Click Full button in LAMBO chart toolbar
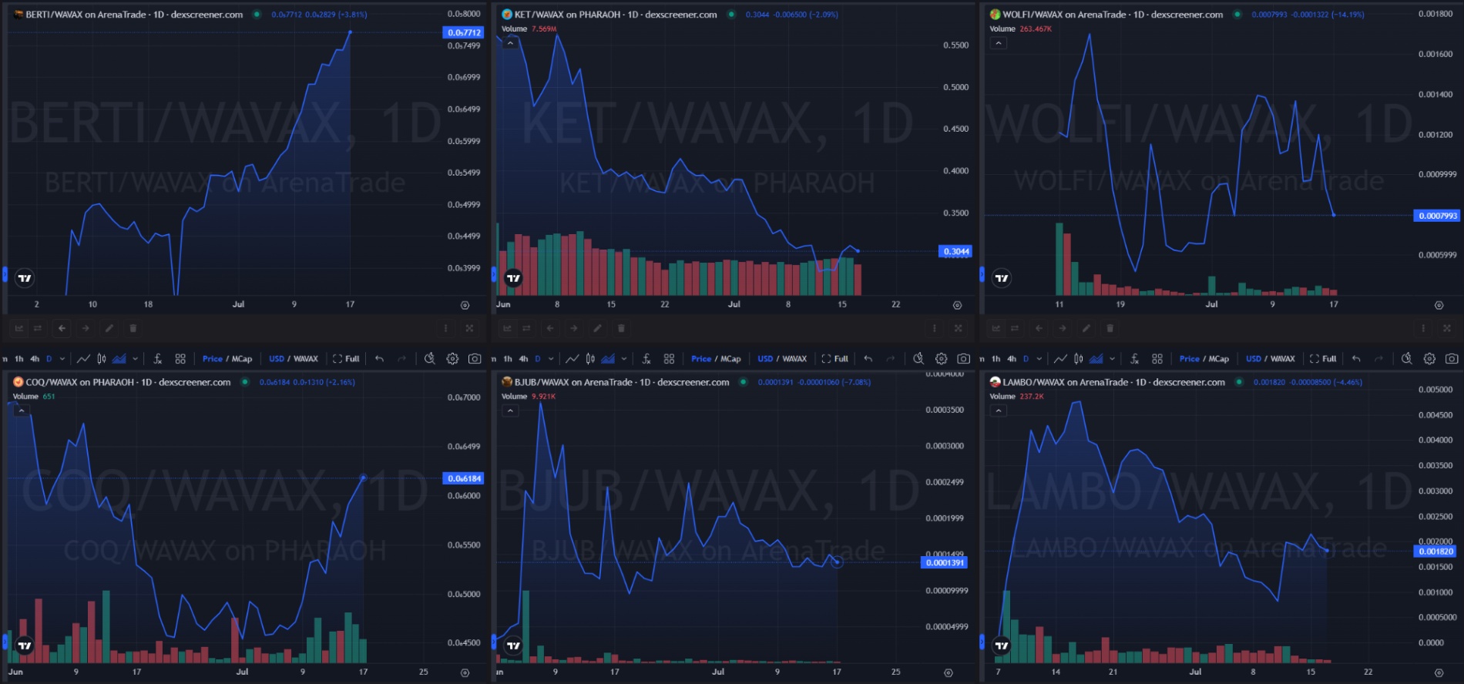The height and width of the screenshot is (684, 1464). coord(1323,359)
